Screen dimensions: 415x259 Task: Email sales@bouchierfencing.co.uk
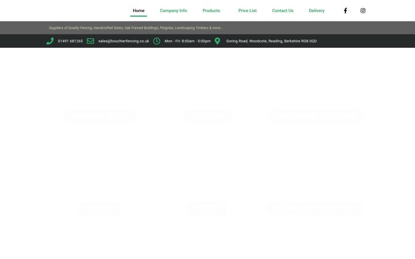pyautogui.click(x=123, y=41)
